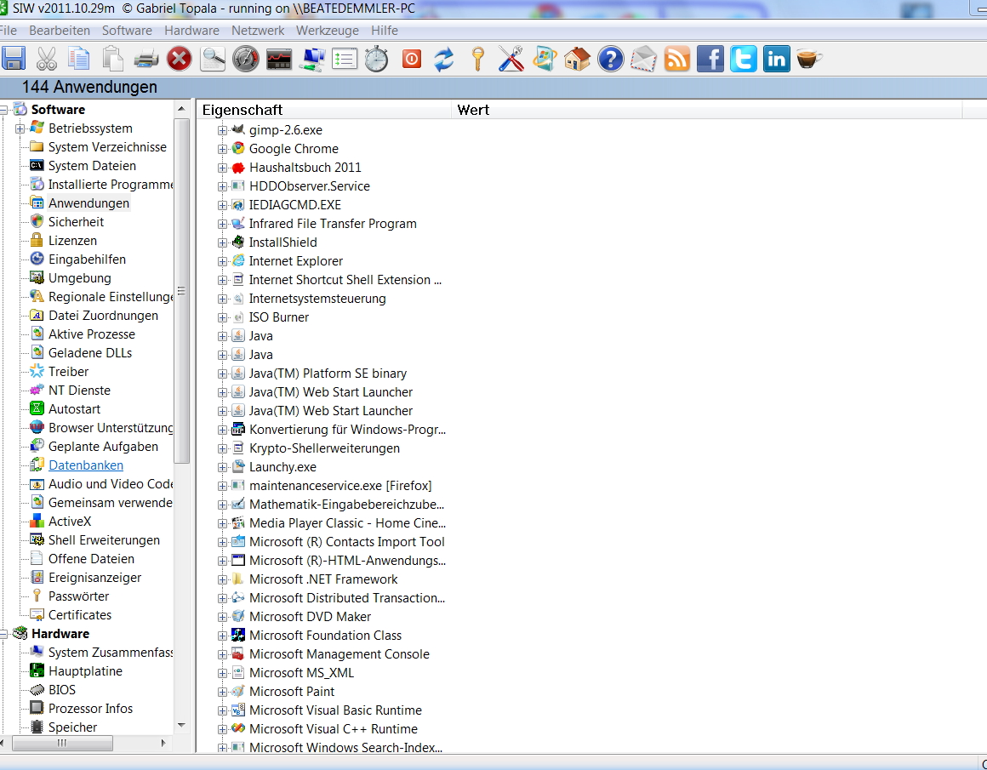Click the Print toolbar icon

click(146, 60)
